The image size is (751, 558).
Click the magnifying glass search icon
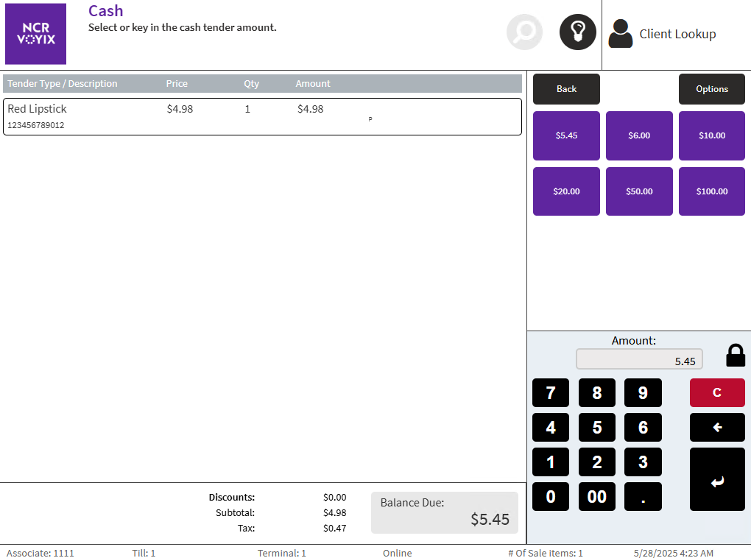pyautogui.click(x=524, y=32)
